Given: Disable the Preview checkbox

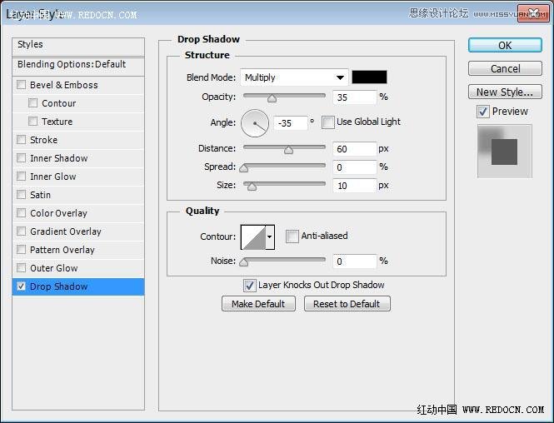Looking at the screenshot, I should pos(482,112).
